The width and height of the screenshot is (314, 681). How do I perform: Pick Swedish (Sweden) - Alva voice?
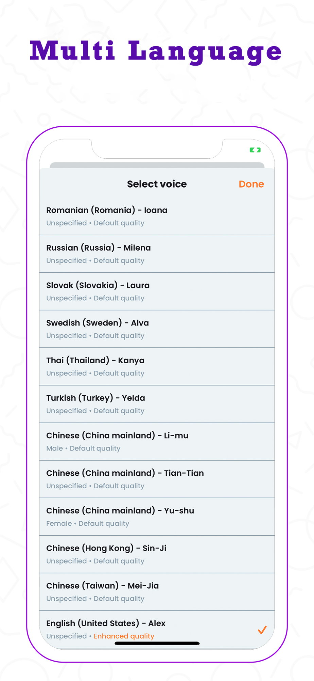(x=157, y=329)
